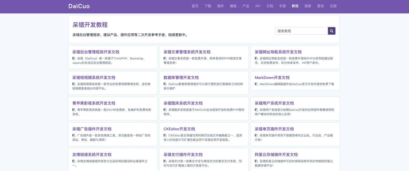Click document icon in 呆错支付插件 card
409x171 pixels.
coord(165,161)
